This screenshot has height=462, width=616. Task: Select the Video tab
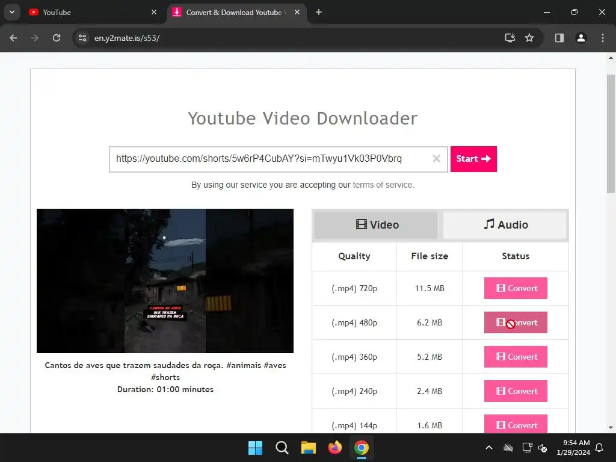pyautogui.click(x=376, y=225)
